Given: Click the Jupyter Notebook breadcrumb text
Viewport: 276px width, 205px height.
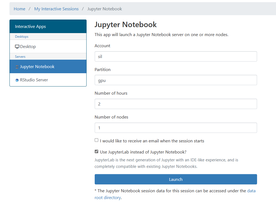Looking at the screenshot, I should 104,9.
